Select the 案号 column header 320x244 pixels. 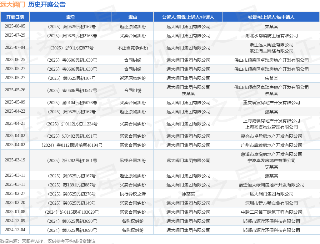pyautogui.click(x=71, y=17)
